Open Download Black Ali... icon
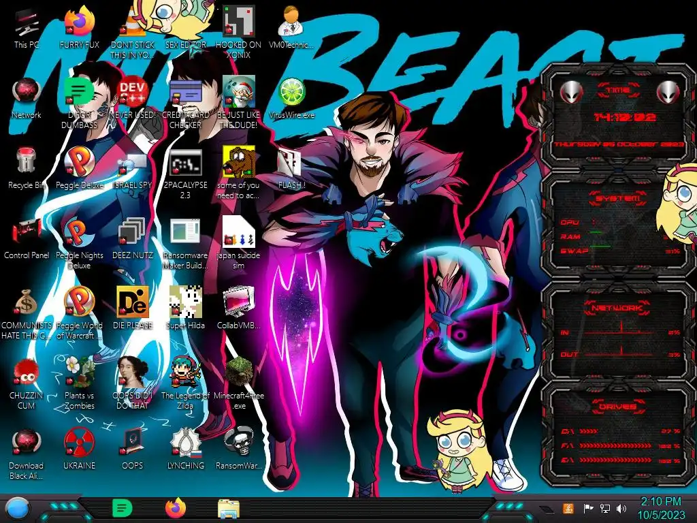Screen dimensions: 697x523 coord(27,455)
